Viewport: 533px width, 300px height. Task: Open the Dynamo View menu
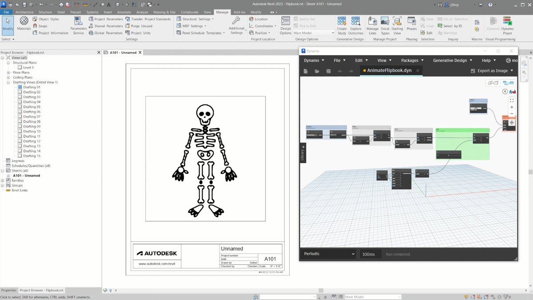384,60
